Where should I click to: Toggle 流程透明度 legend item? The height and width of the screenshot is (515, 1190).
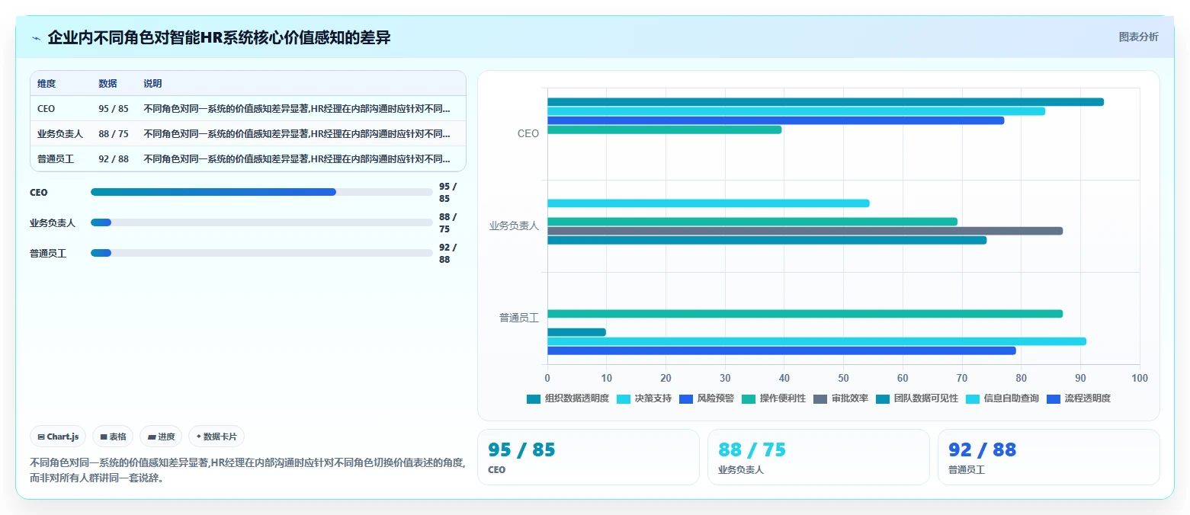coord(1079,398)
